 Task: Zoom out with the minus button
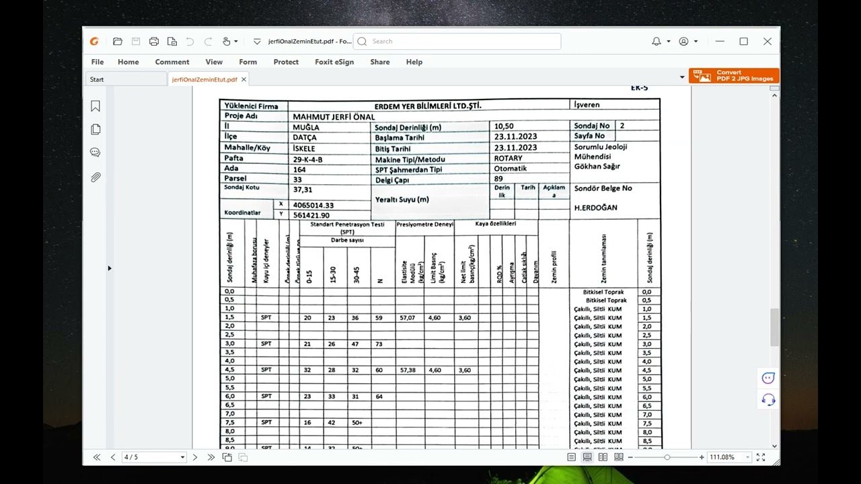coord(630,457)
